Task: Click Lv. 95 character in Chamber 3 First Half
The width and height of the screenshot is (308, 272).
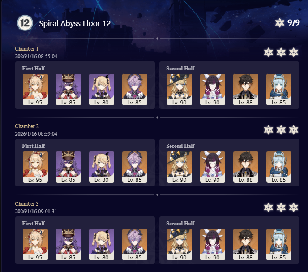Action: click(35, 245)
